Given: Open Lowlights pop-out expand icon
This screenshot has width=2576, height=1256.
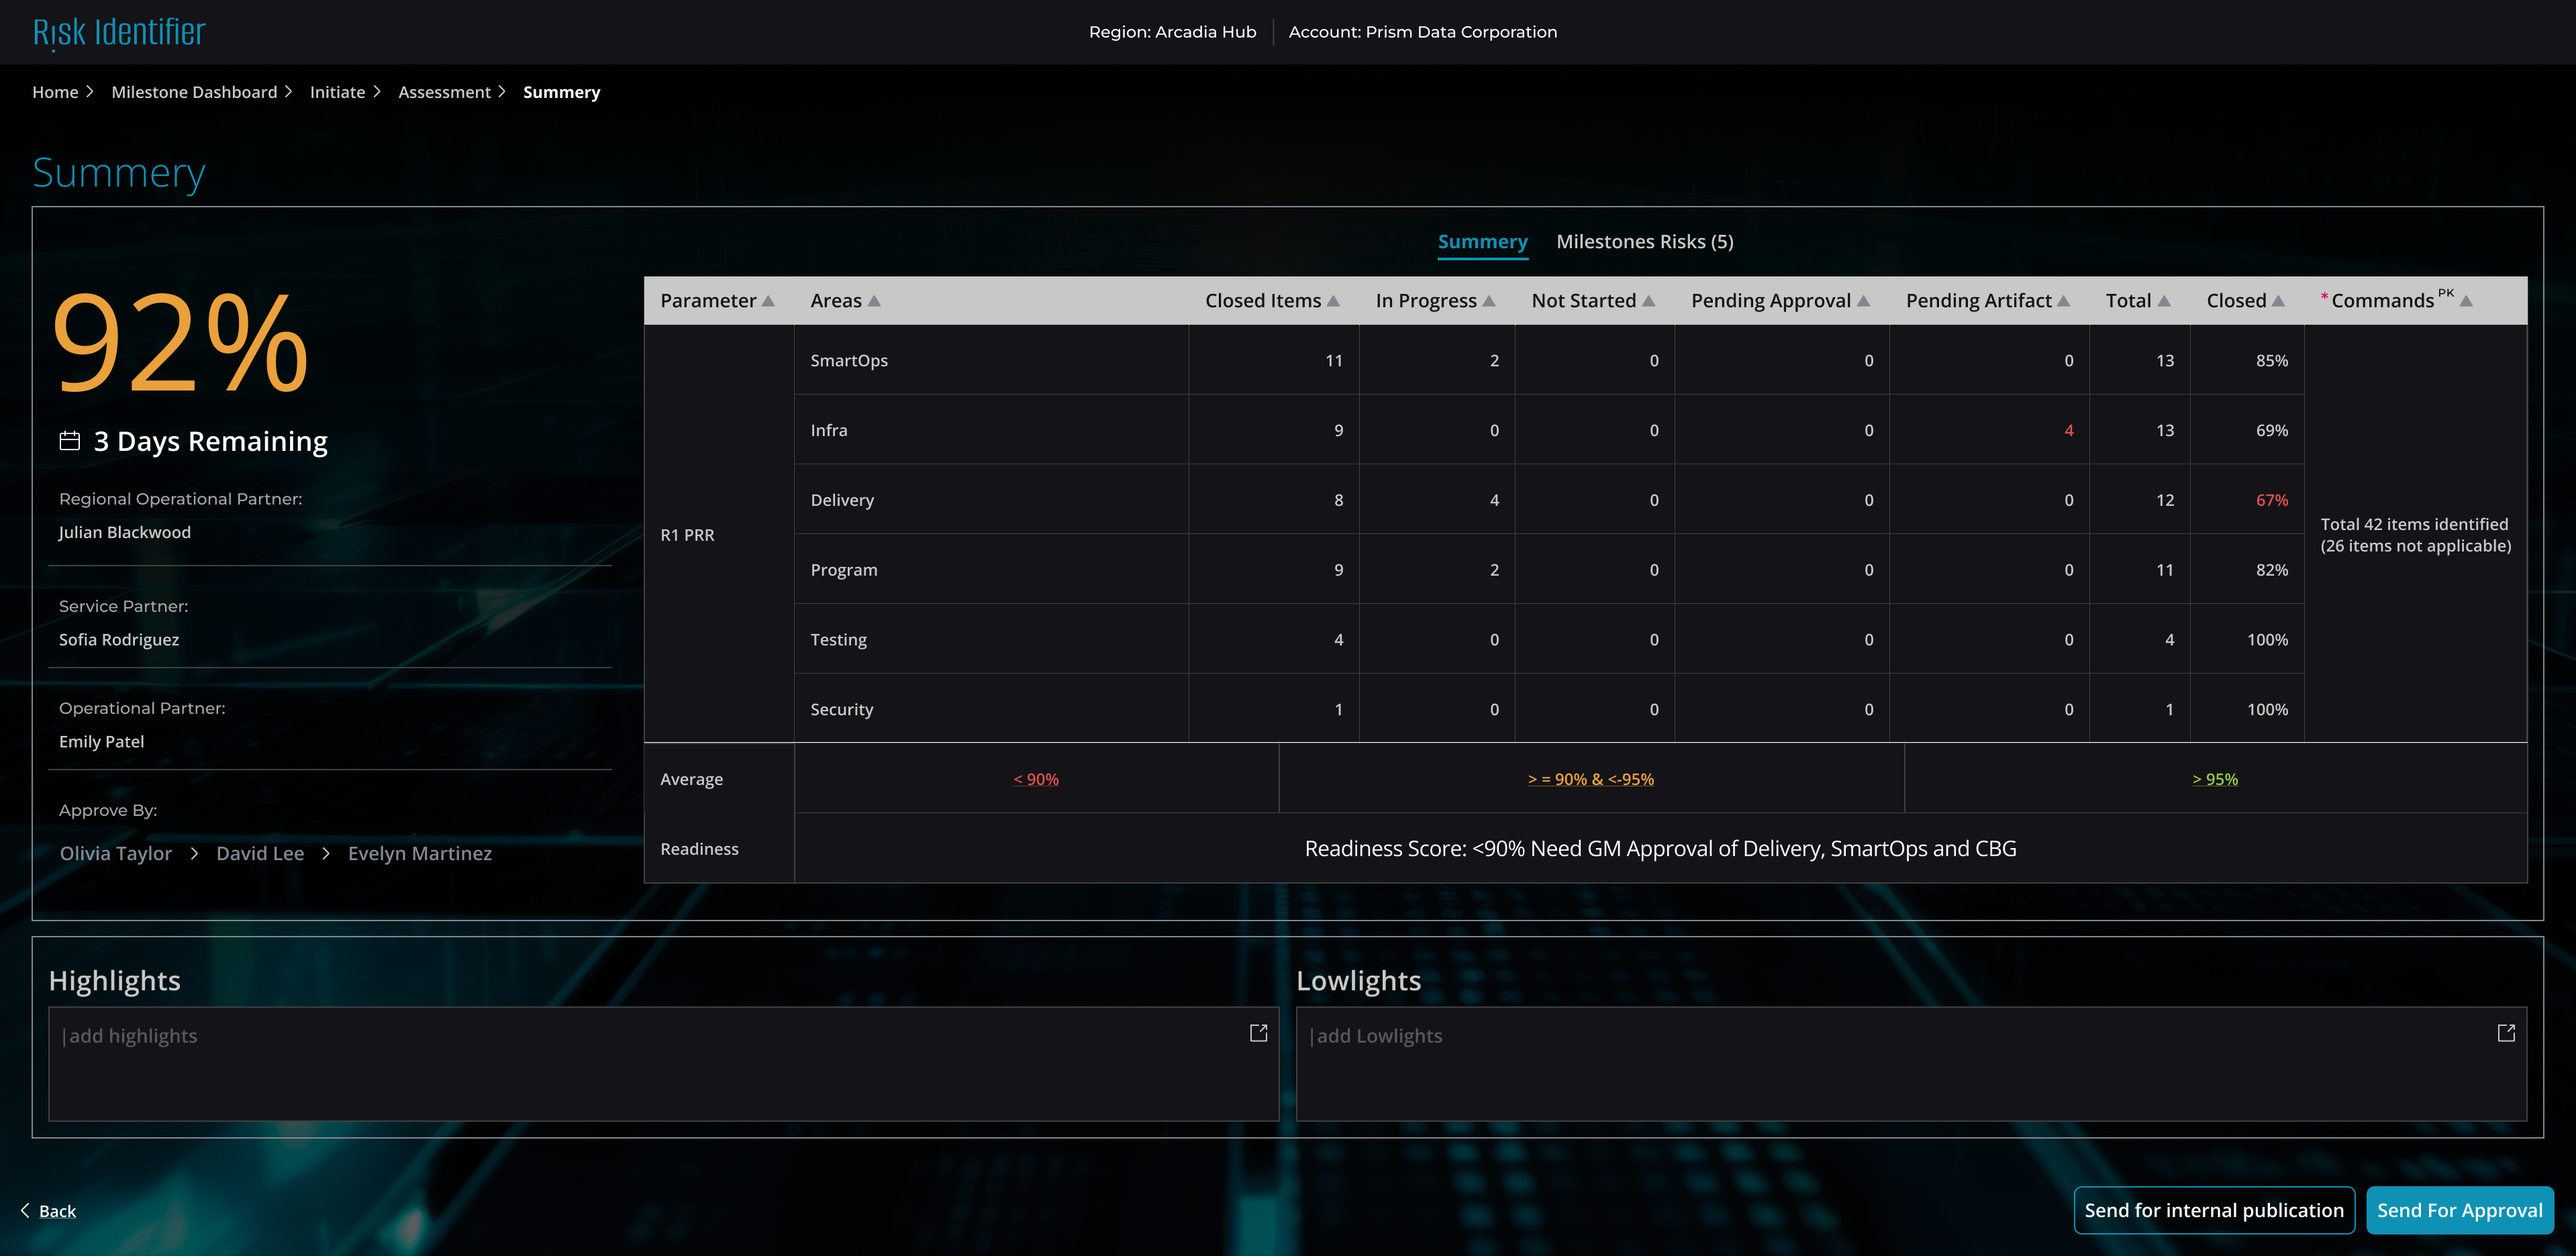Looking at the screenshot, I should tap(2506, 1033).
